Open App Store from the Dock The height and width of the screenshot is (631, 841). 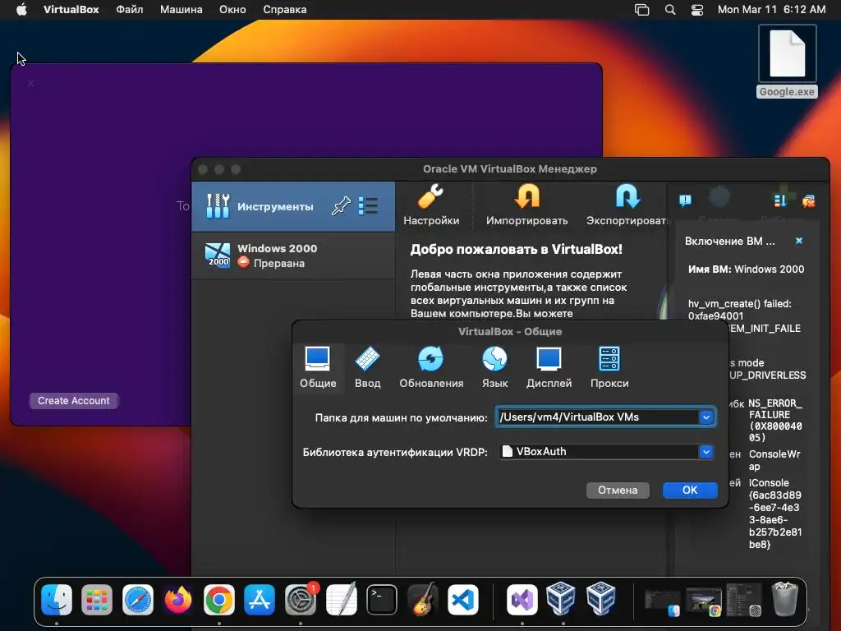[260, 599]
